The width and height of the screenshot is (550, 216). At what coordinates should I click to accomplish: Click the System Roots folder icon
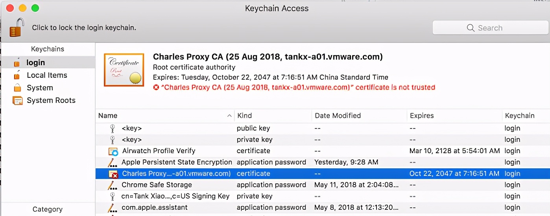[x=18, y=101]
